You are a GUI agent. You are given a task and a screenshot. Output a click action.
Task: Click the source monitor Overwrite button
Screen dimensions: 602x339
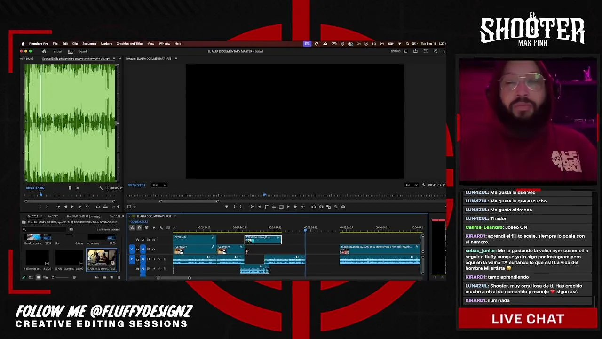pyautogui.click(x=105, y=207)
